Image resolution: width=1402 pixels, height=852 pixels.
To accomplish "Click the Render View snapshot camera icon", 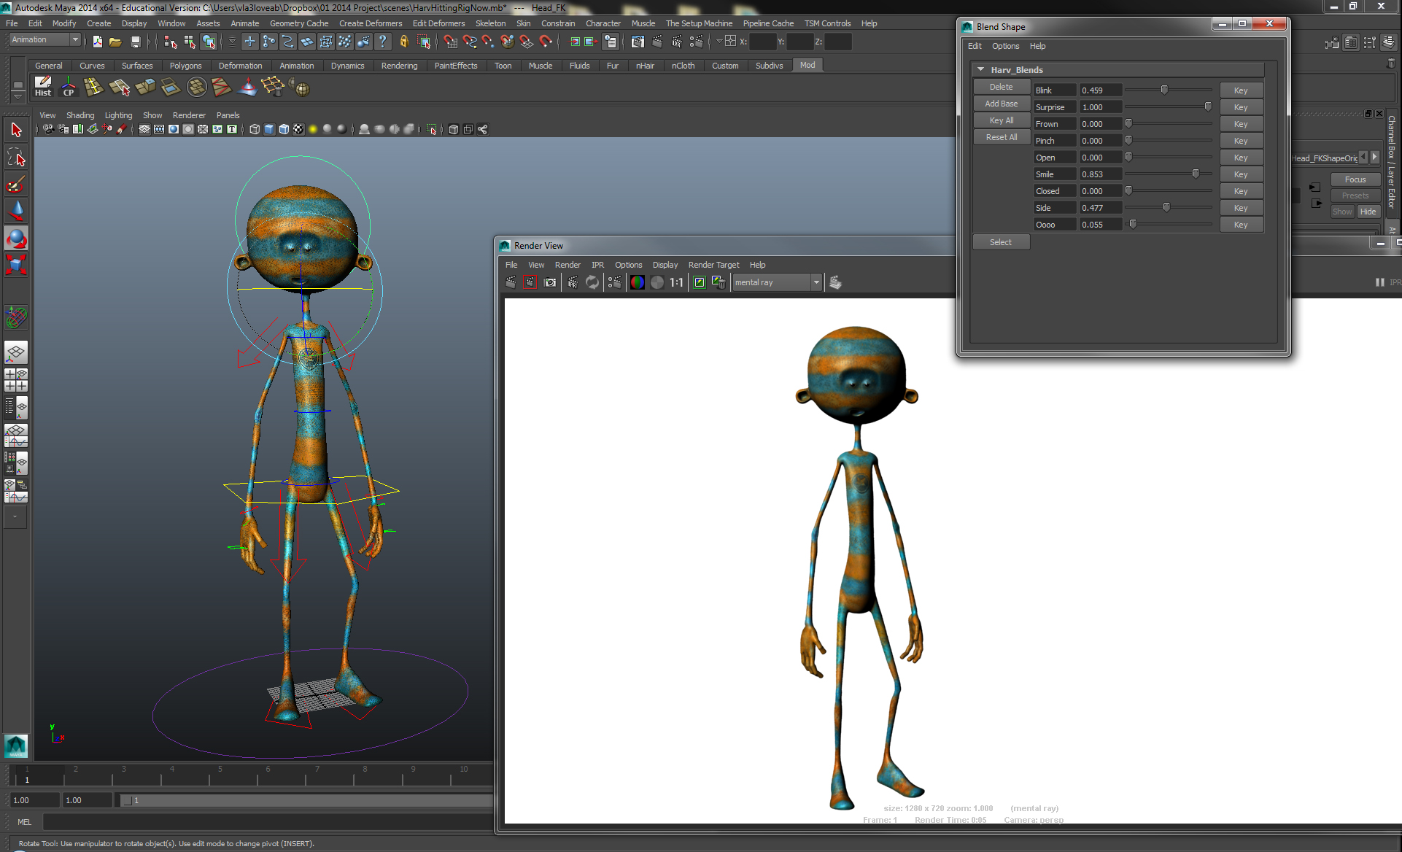I will (550, 282).
